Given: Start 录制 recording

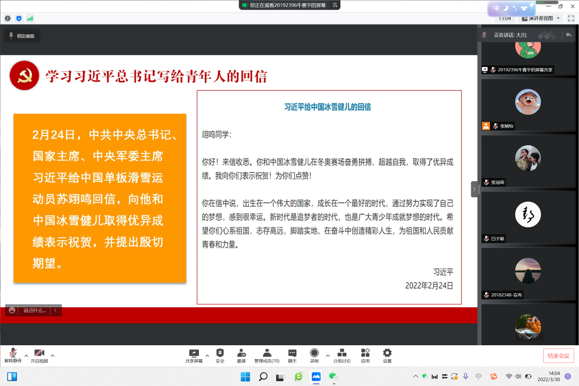Looking at the screenshot, I should click(x=314, y=356).
